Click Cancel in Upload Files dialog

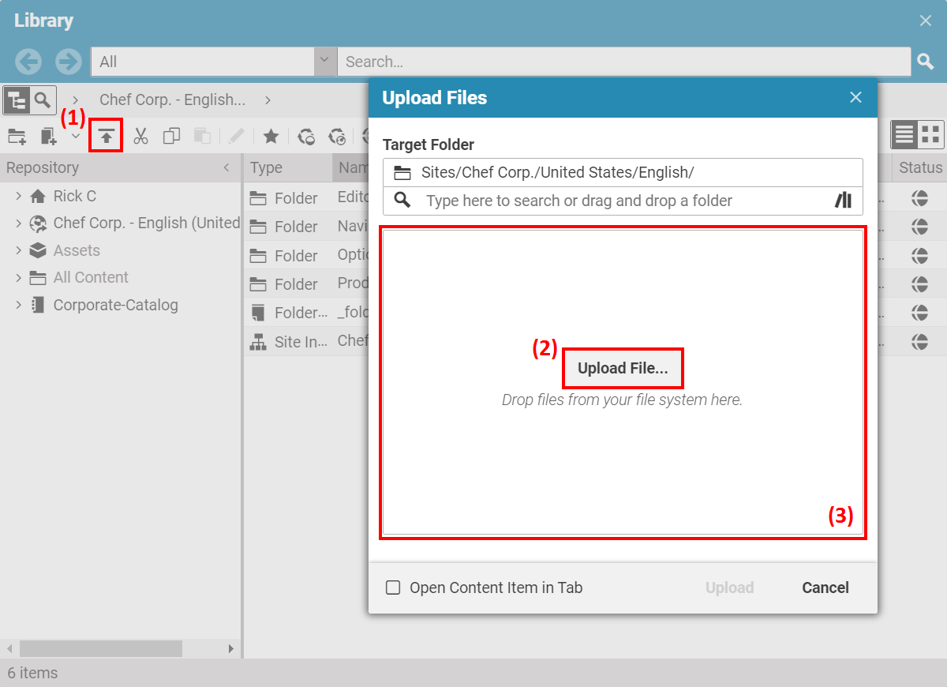coord(825,588)
